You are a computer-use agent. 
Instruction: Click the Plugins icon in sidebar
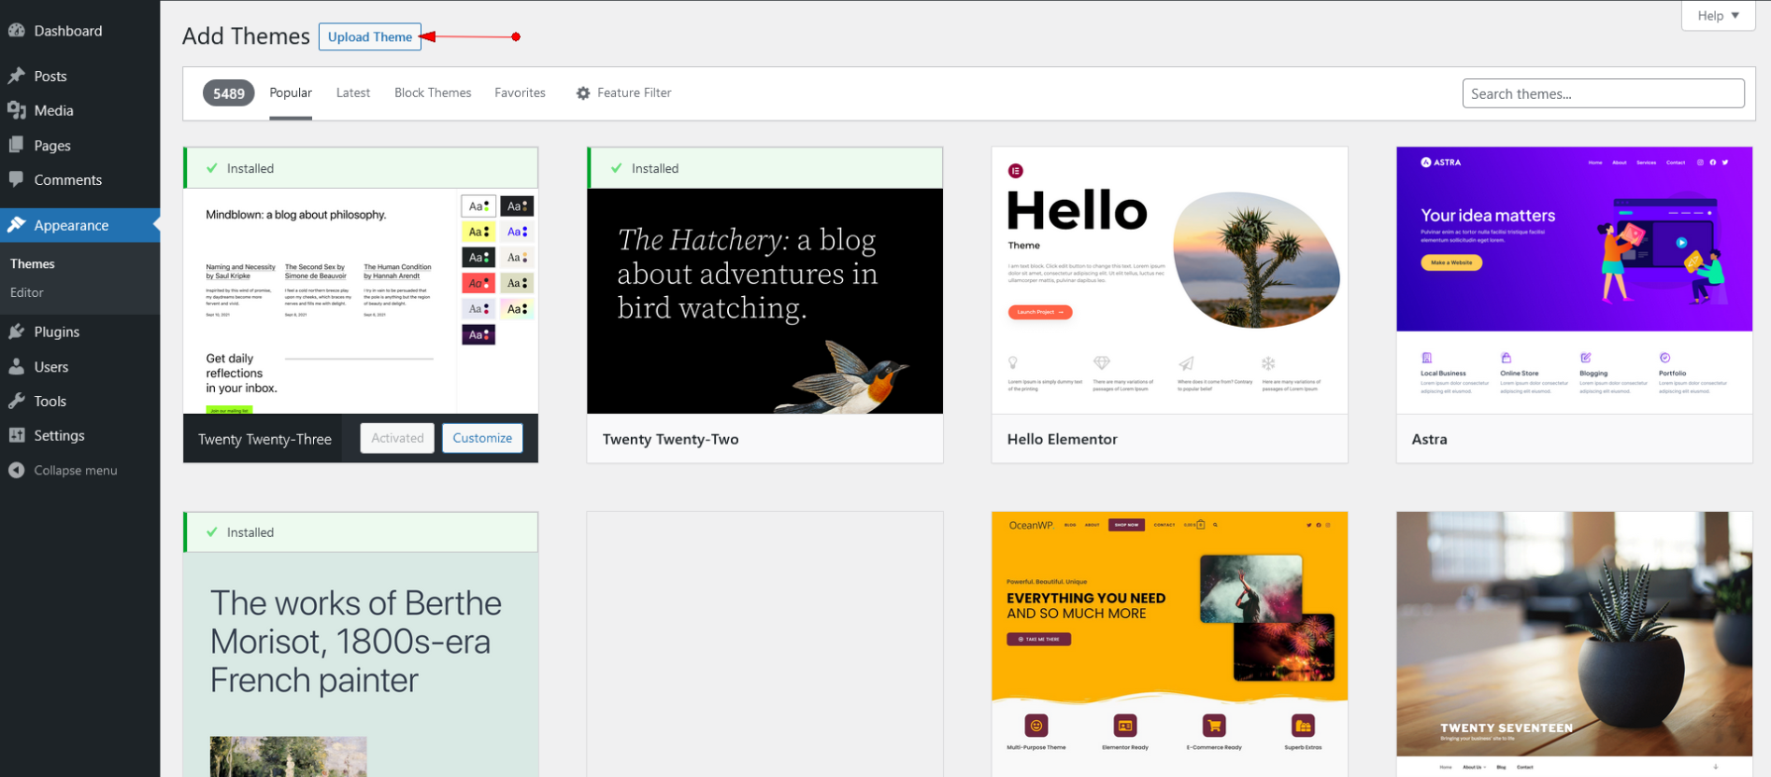pos(17,332)
